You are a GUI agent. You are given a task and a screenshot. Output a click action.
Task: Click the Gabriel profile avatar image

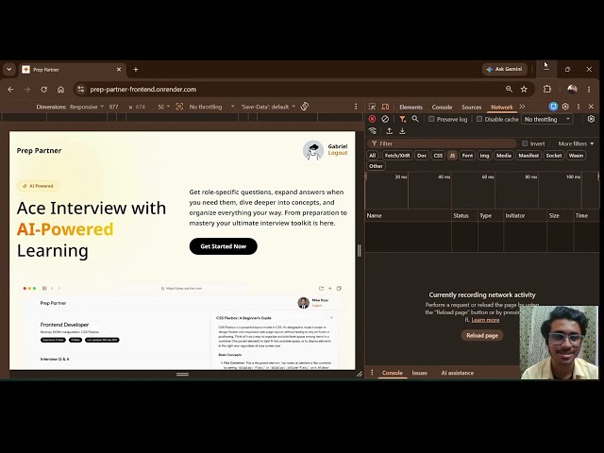[312, 150]
